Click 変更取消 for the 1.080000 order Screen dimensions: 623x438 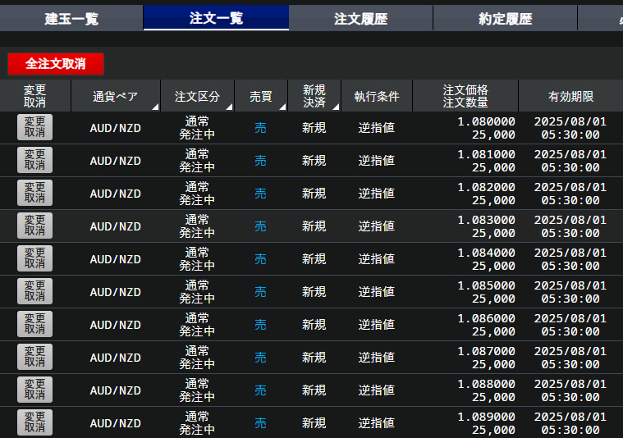[x=34, y=127]
